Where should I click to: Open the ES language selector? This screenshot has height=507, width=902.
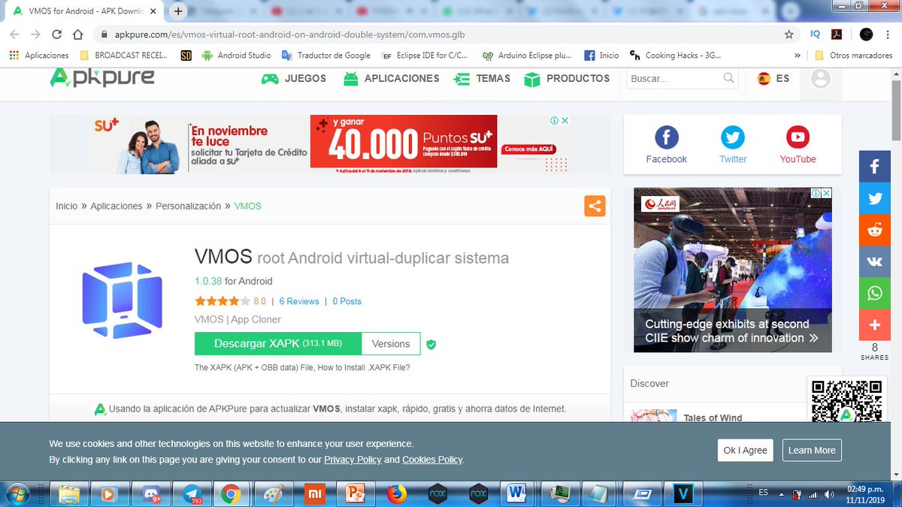click(773, 78)
